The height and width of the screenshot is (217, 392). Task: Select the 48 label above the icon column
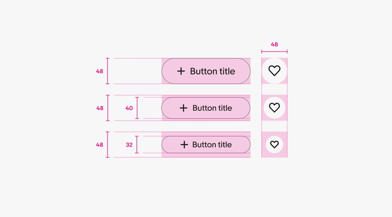[x=274, y=44]
